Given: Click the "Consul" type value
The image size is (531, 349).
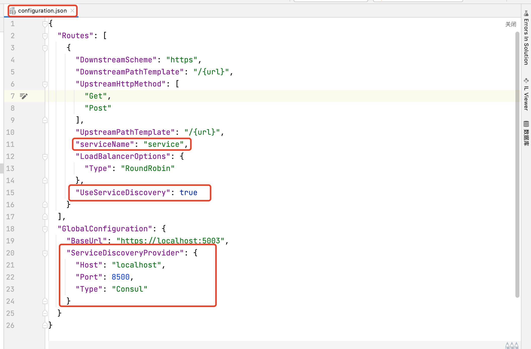Looking at the screenshot, I should pos(130,289).
